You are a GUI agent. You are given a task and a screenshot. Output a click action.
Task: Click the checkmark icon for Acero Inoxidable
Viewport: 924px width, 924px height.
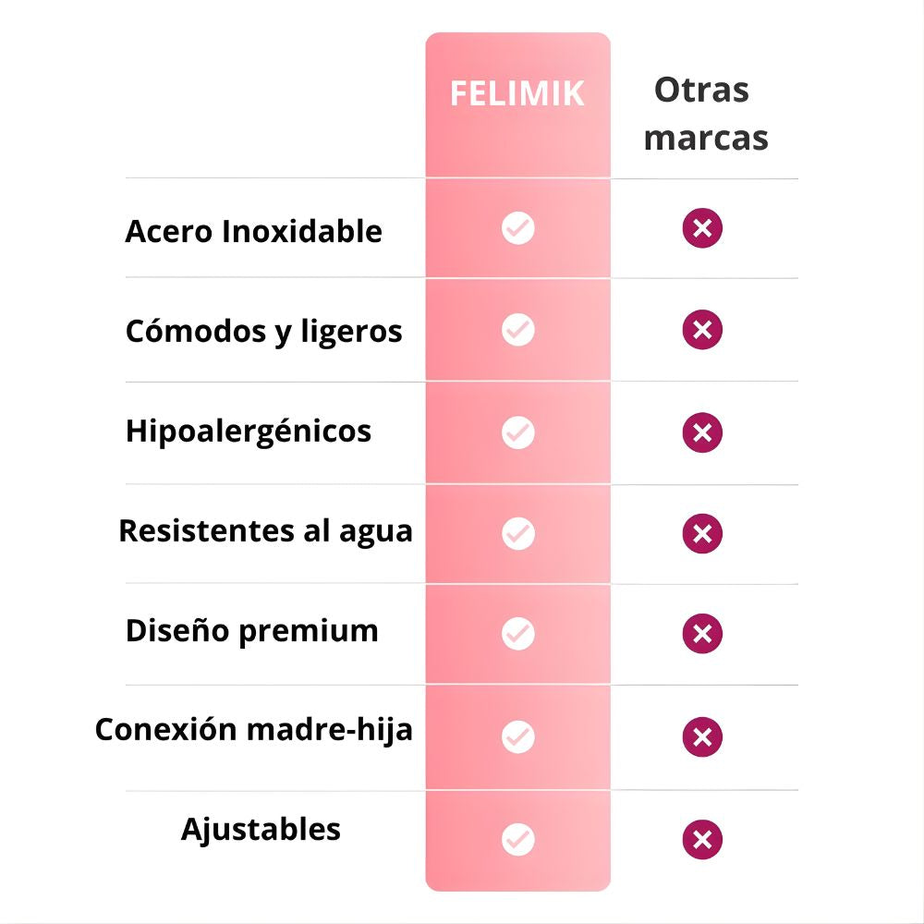pyautogui.click(x=518, y=228)
